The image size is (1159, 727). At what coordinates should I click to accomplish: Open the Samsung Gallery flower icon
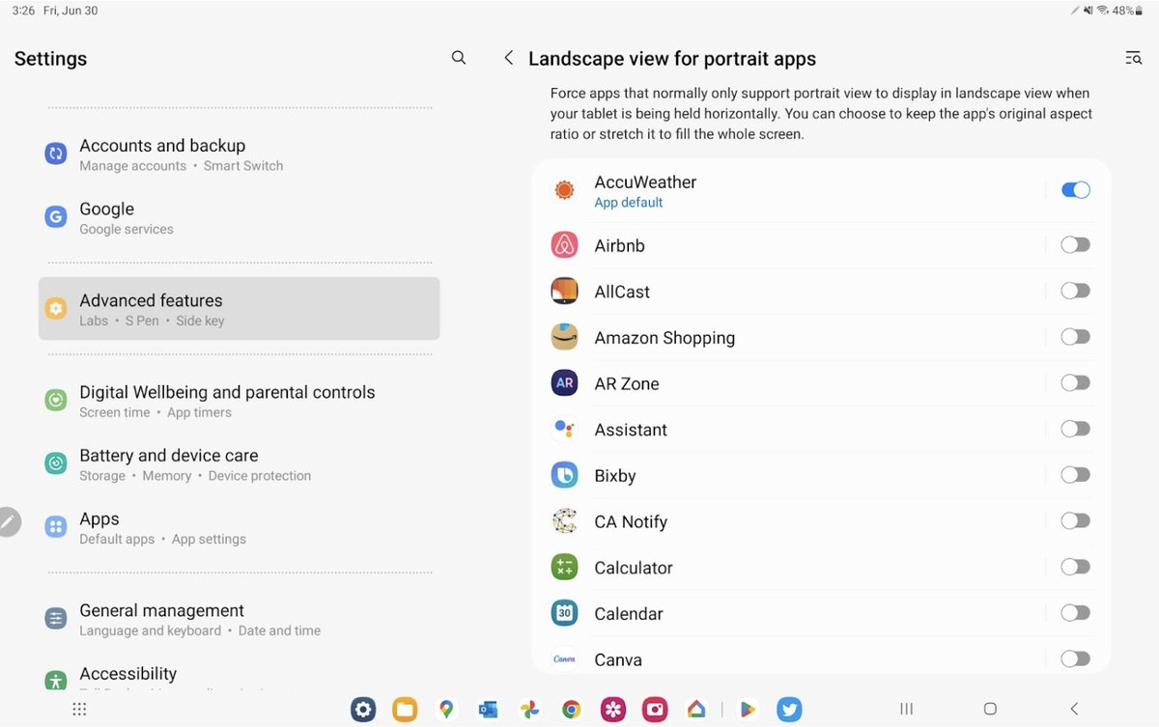click(x=612, y=708)
